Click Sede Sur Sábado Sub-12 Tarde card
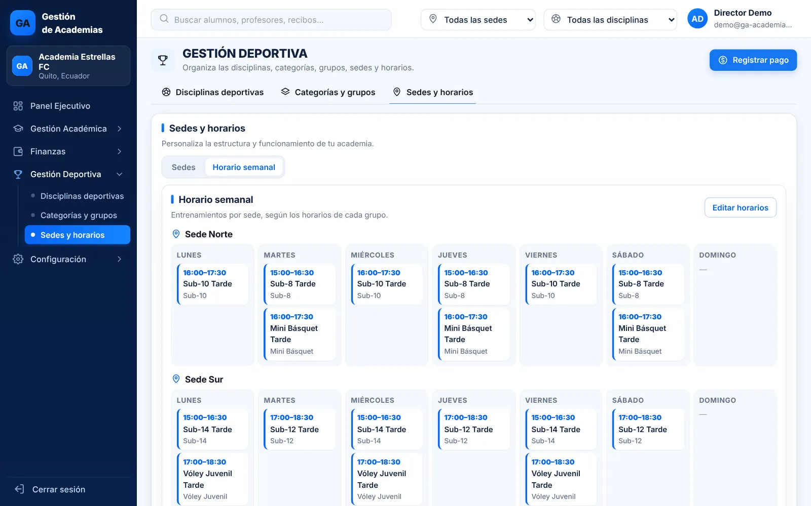The width and height of the screenshot is (811, 506). tap(648, 429)
